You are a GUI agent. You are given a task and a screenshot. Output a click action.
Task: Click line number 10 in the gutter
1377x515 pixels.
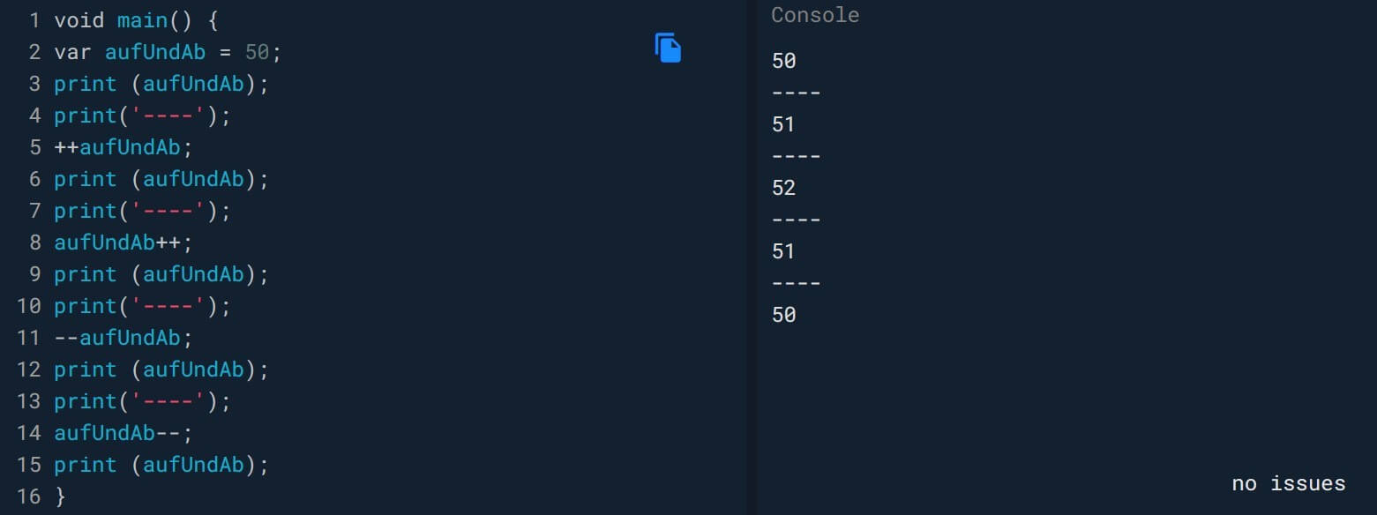coord(28,306)
